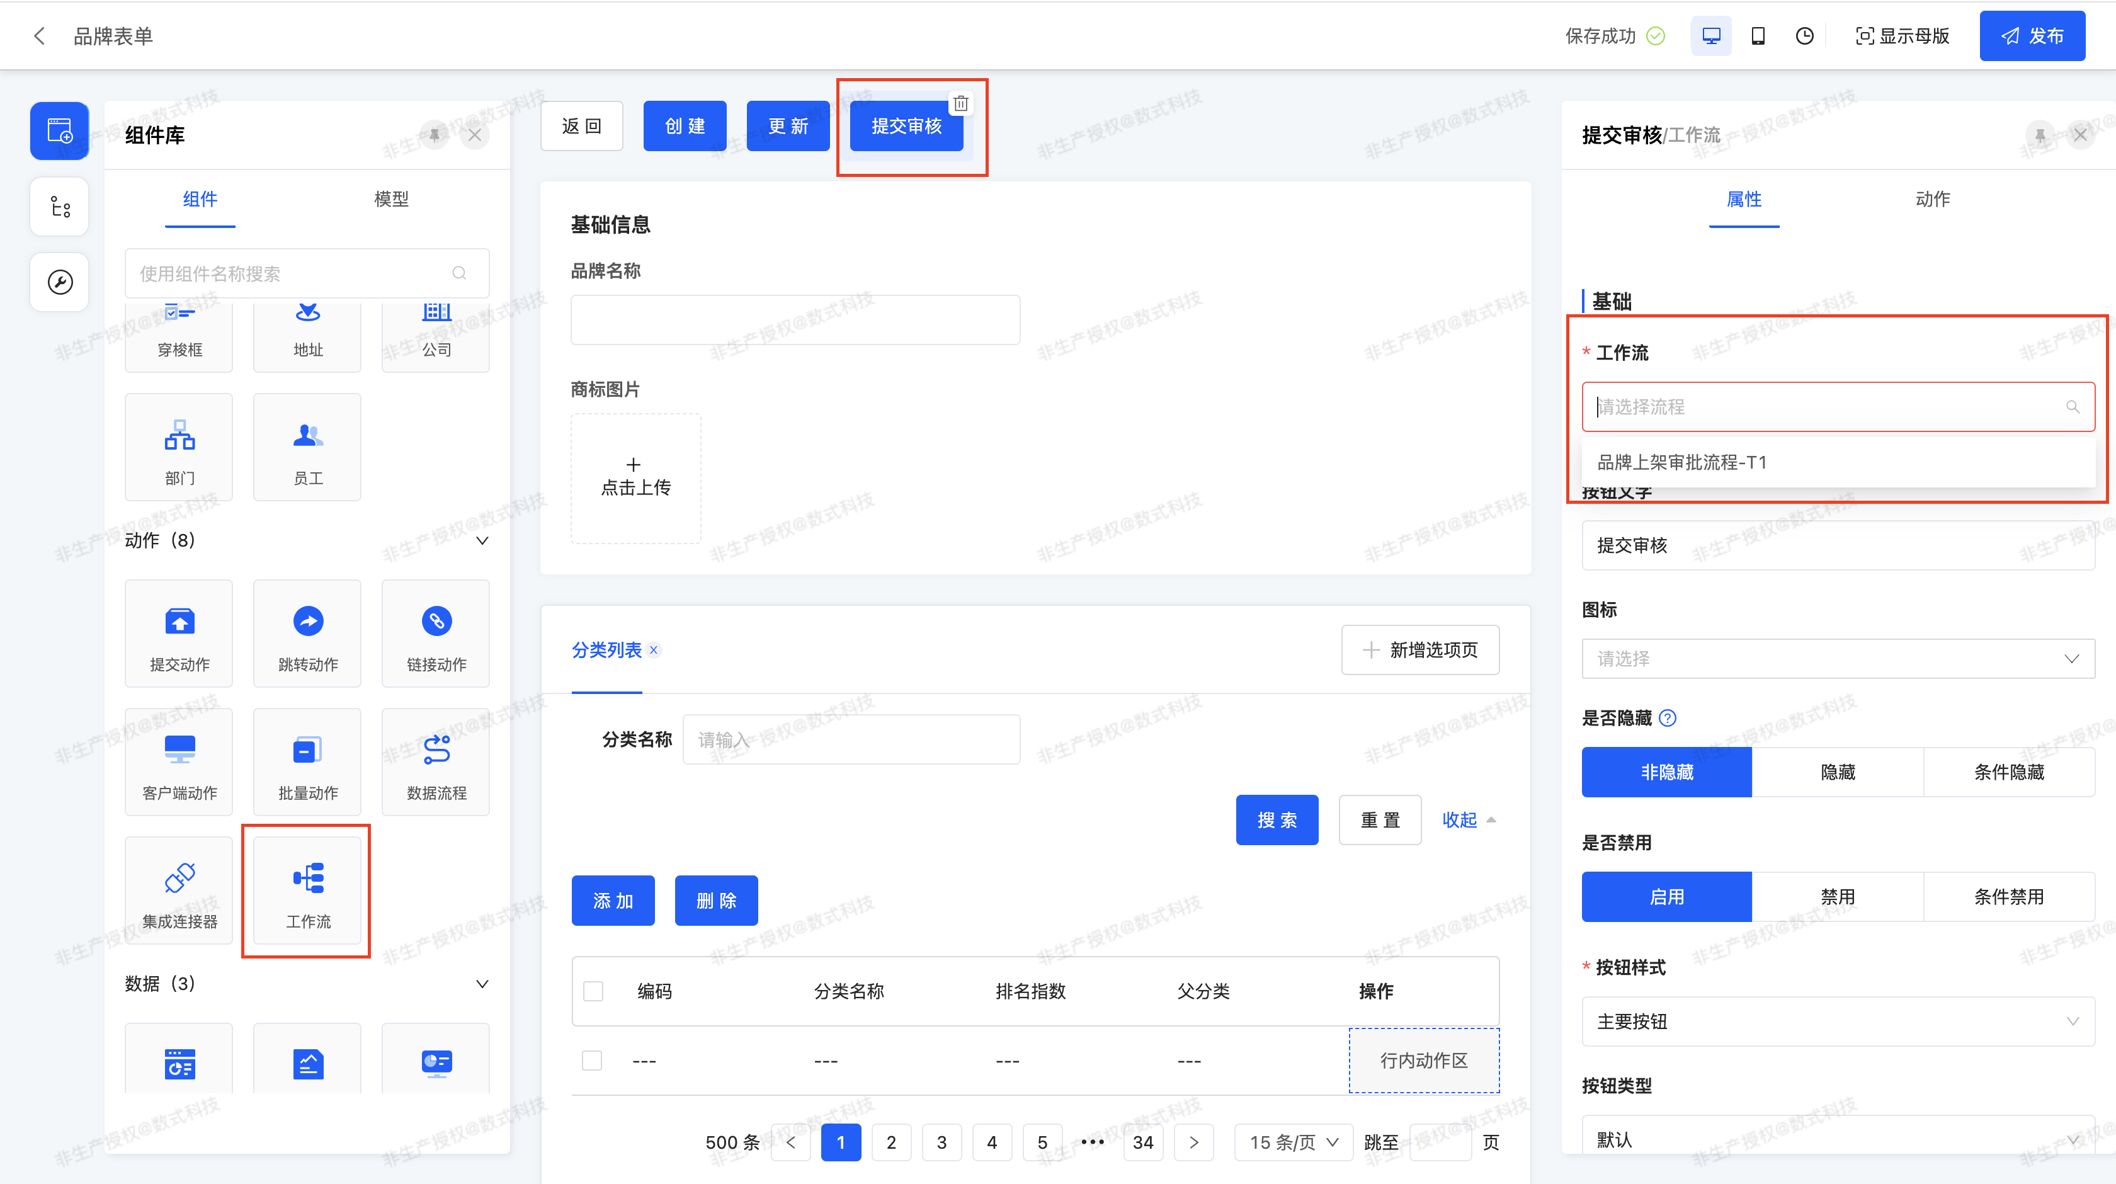
Task: Focus the component name search box
Action: pos(307,273)
